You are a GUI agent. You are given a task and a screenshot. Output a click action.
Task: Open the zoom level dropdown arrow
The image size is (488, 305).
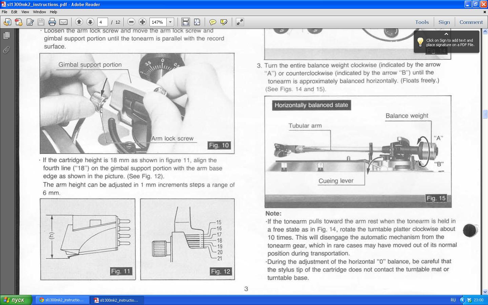point(170,22)
